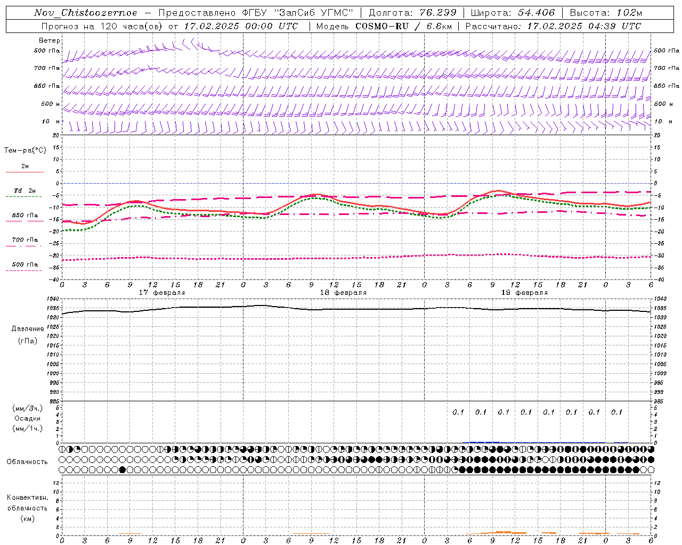The width and height of the screenshot is (682, 545).
Task: Click the forecast start time 17.02.2025 00:00 UTC
Action: (x=241, y=26)
